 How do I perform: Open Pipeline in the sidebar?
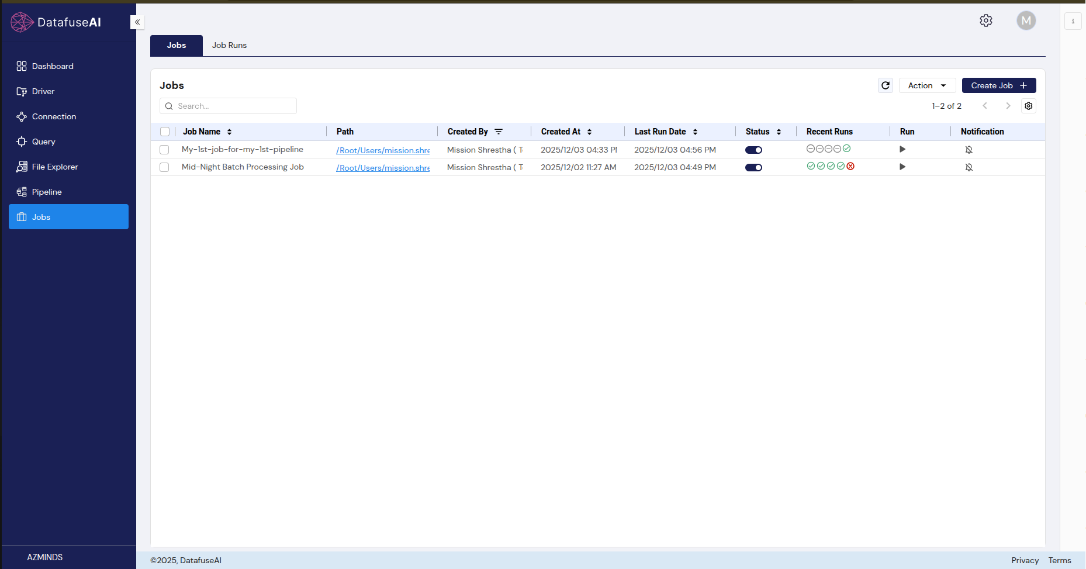pos(47,192)
